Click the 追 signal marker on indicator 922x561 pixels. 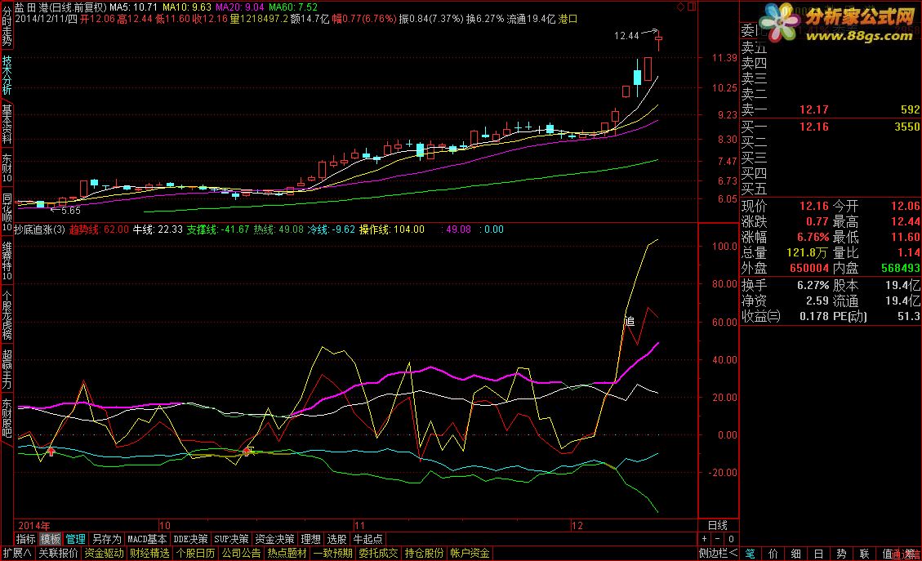point(629,321)
